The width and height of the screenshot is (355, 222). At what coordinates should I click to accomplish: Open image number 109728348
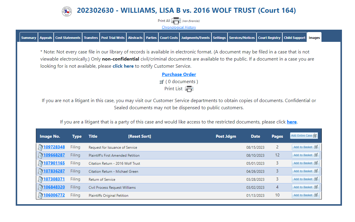click(x=54, y=147)
